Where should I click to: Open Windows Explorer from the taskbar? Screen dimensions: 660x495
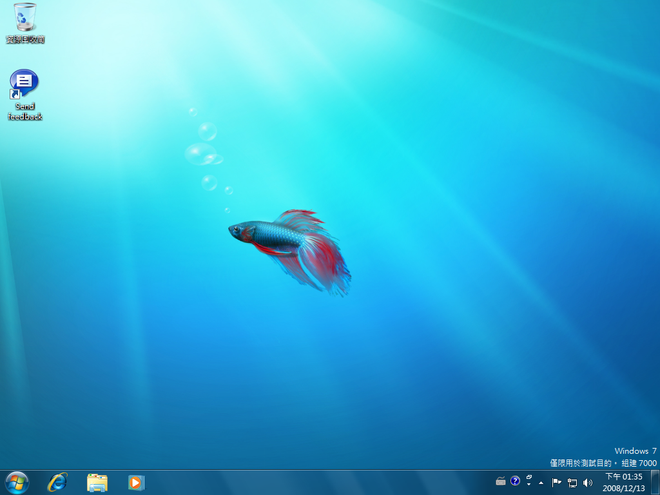[97, 482]
